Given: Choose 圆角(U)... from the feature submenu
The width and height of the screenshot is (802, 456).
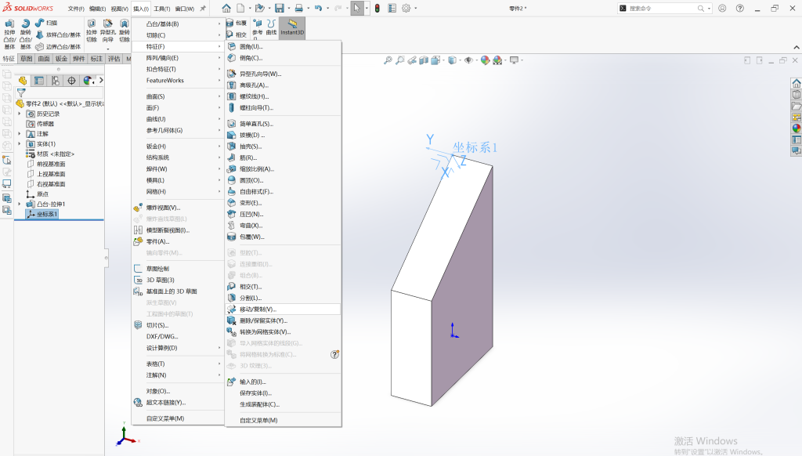Looking at the screenshot, I should [283, 46].
